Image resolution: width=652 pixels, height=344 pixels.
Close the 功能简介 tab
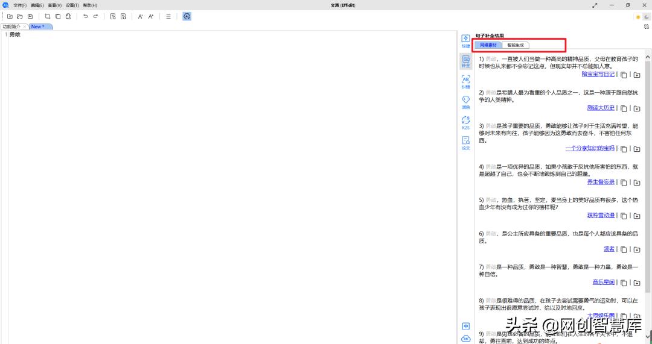(x=25, y=27)
